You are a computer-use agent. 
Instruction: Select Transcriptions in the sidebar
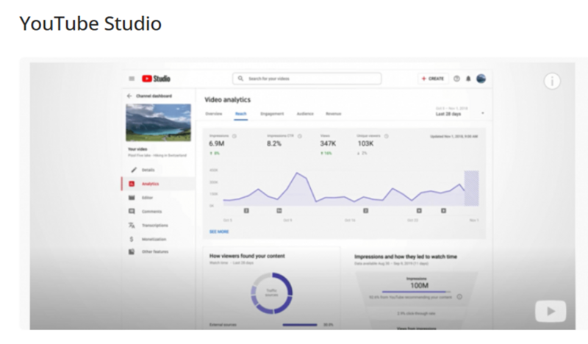[155, 226]
